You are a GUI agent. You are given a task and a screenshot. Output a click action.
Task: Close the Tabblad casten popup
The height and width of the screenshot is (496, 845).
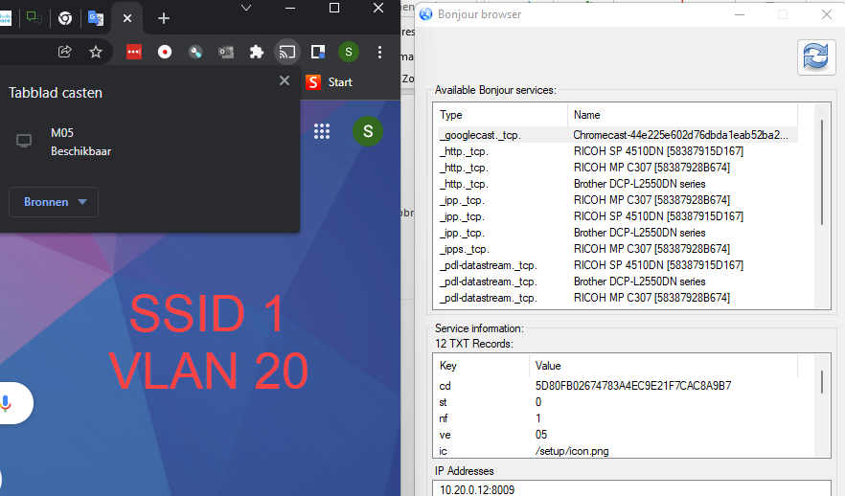click(x=284, y=80)
